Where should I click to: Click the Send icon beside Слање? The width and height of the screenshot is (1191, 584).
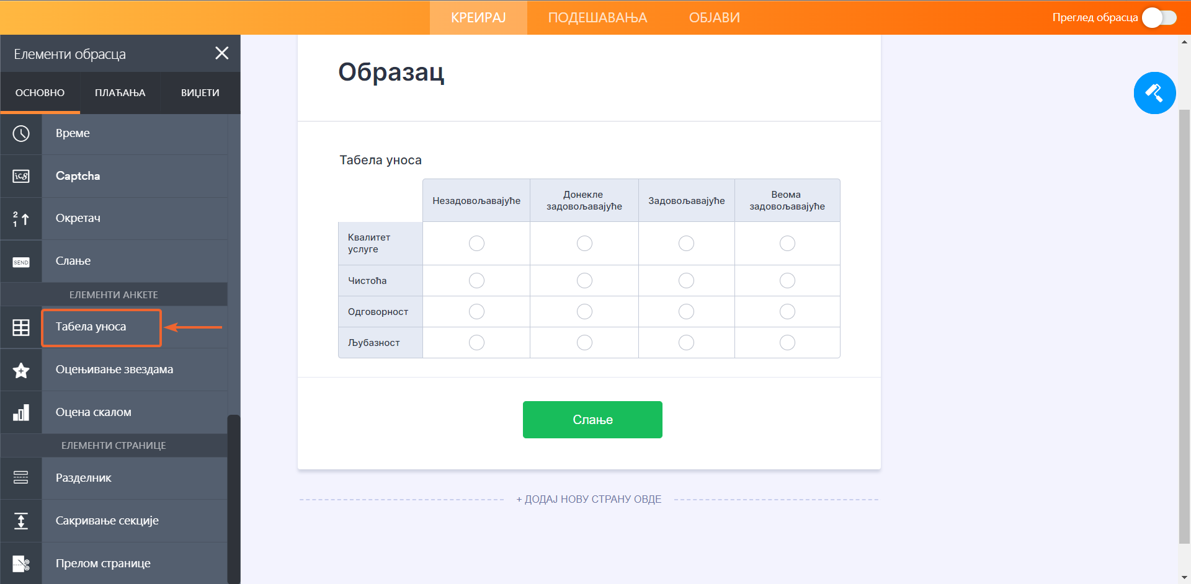pos(21,262)
